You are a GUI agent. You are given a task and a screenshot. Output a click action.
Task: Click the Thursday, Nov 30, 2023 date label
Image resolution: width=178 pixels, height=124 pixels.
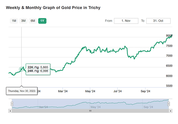click(x=22, y=91)
